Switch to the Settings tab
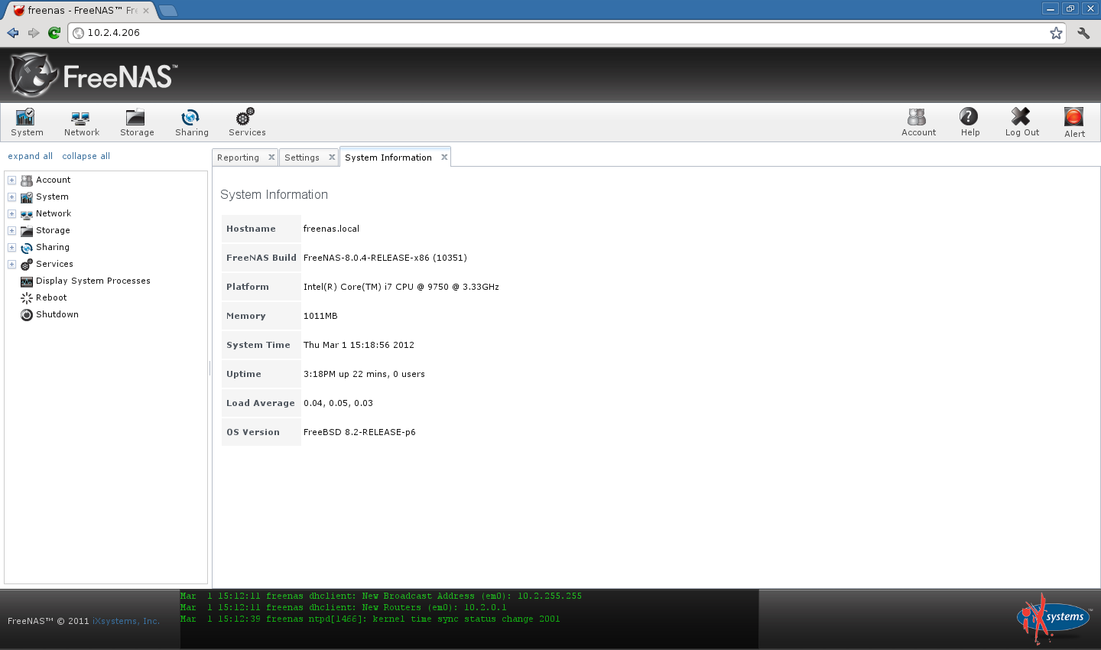Viewport: 1101px width, 650px height. coord(302,158)
